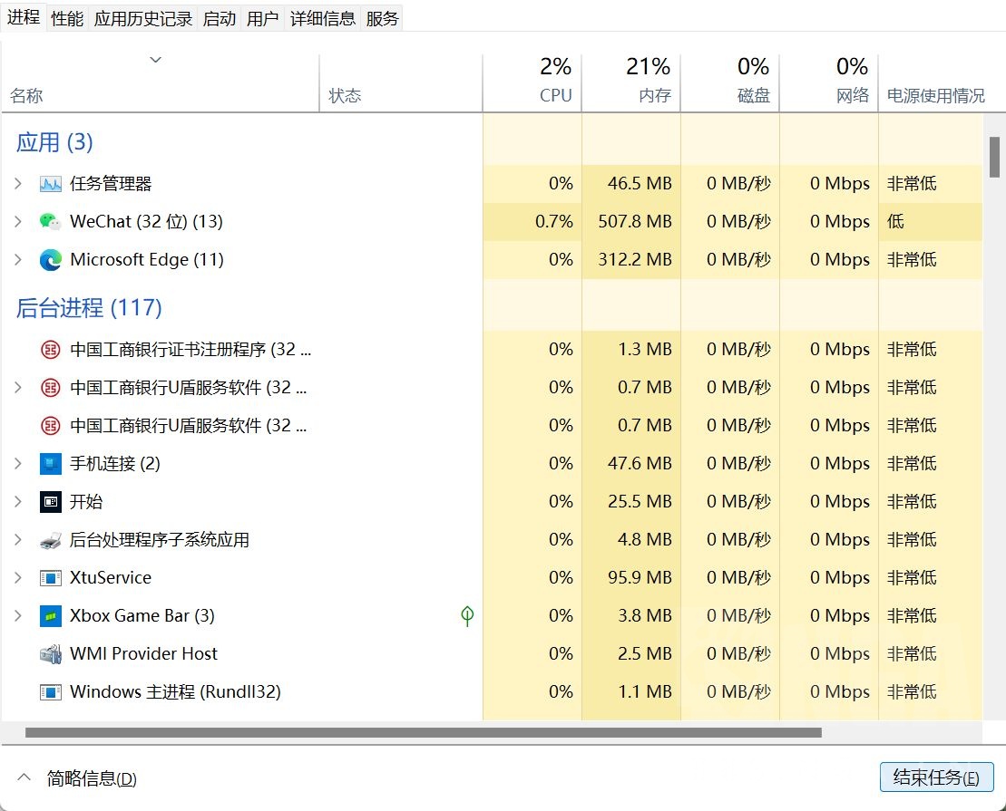
Task: Click the 简略信息 link
Action: (92, 778)
